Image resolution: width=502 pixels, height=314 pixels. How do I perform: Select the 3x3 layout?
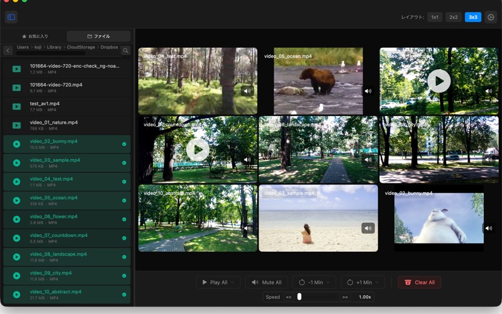click(473, 17)
